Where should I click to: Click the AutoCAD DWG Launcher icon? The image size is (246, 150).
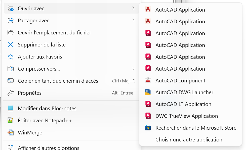[148, 92]
